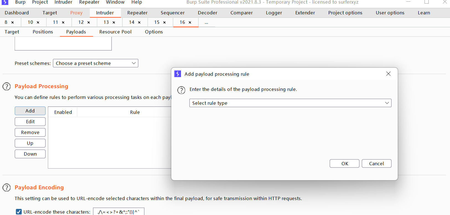Switch to Repeater tool tab

pyautogui.click(x=137, y=13)
